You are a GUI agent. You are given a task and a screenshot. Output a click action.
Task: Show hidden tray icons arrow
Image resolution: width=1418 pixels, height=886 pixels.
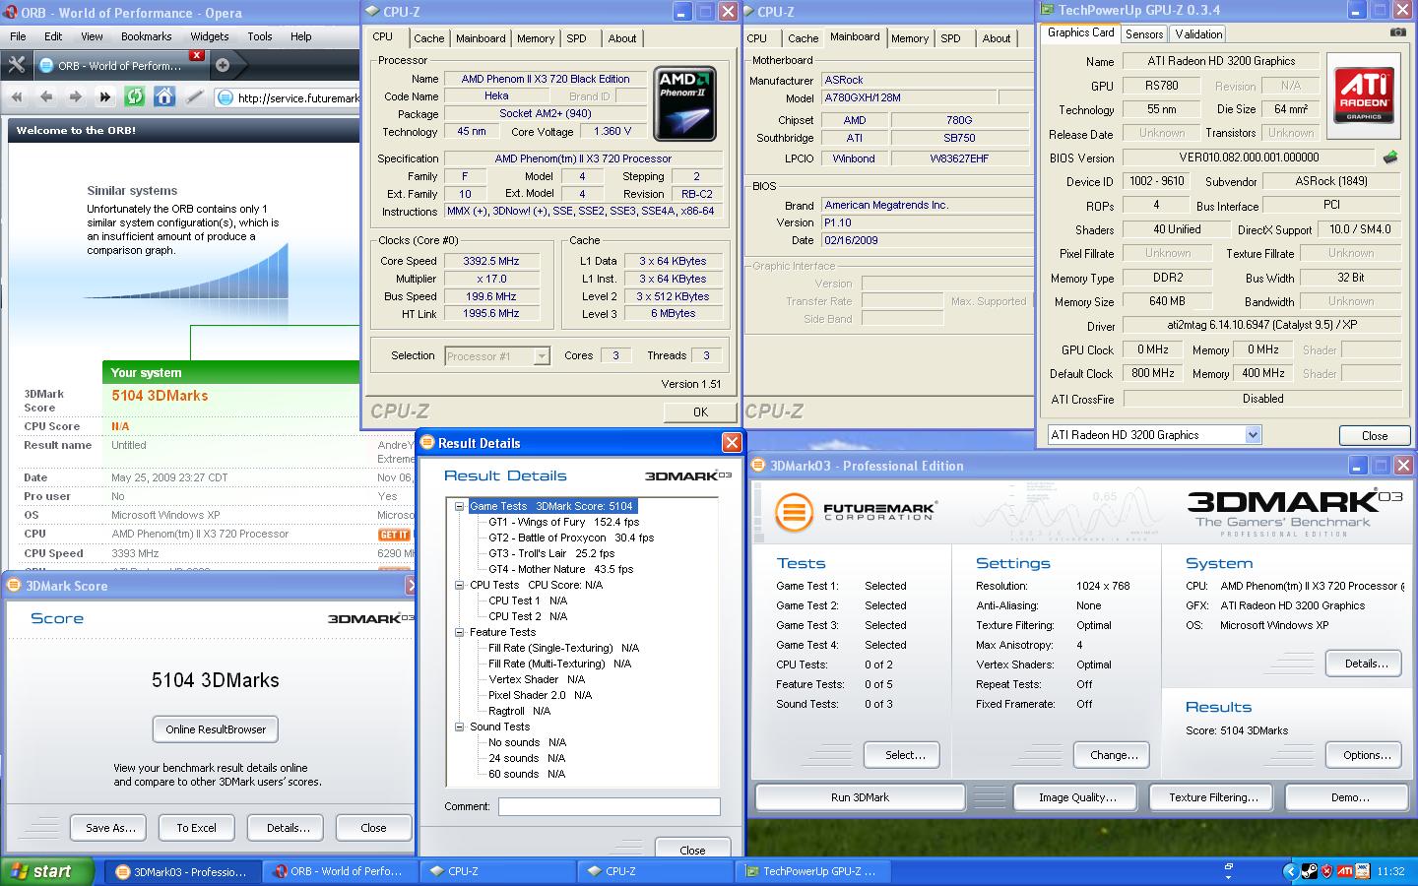[x=1290, y=871]
